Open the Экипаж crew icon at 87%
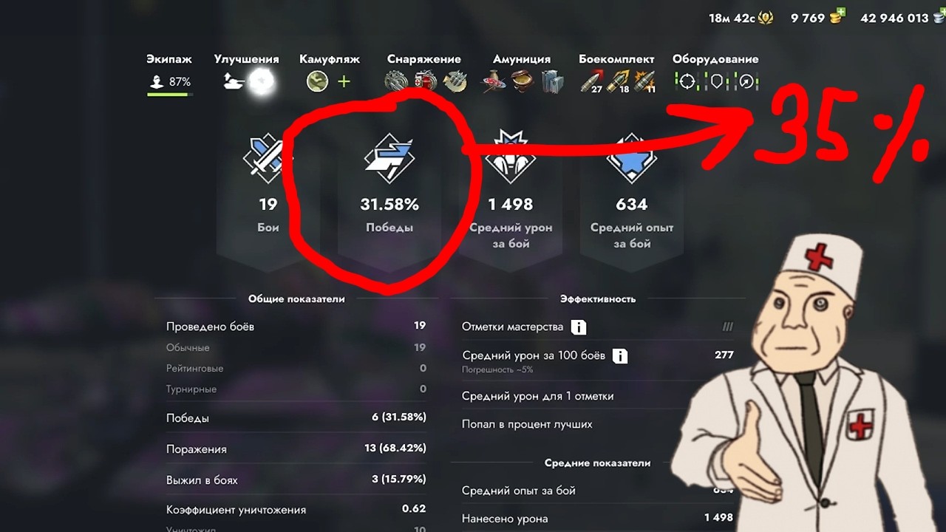The height and width of the screenshot is (532, 946). [x=157, y=82]
